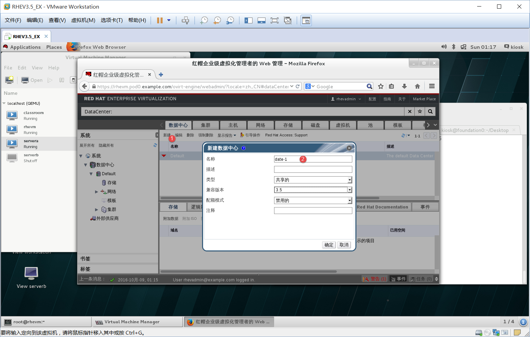
Task: Bookmark this page star icon in Firefox
Action: pos(381,86)
